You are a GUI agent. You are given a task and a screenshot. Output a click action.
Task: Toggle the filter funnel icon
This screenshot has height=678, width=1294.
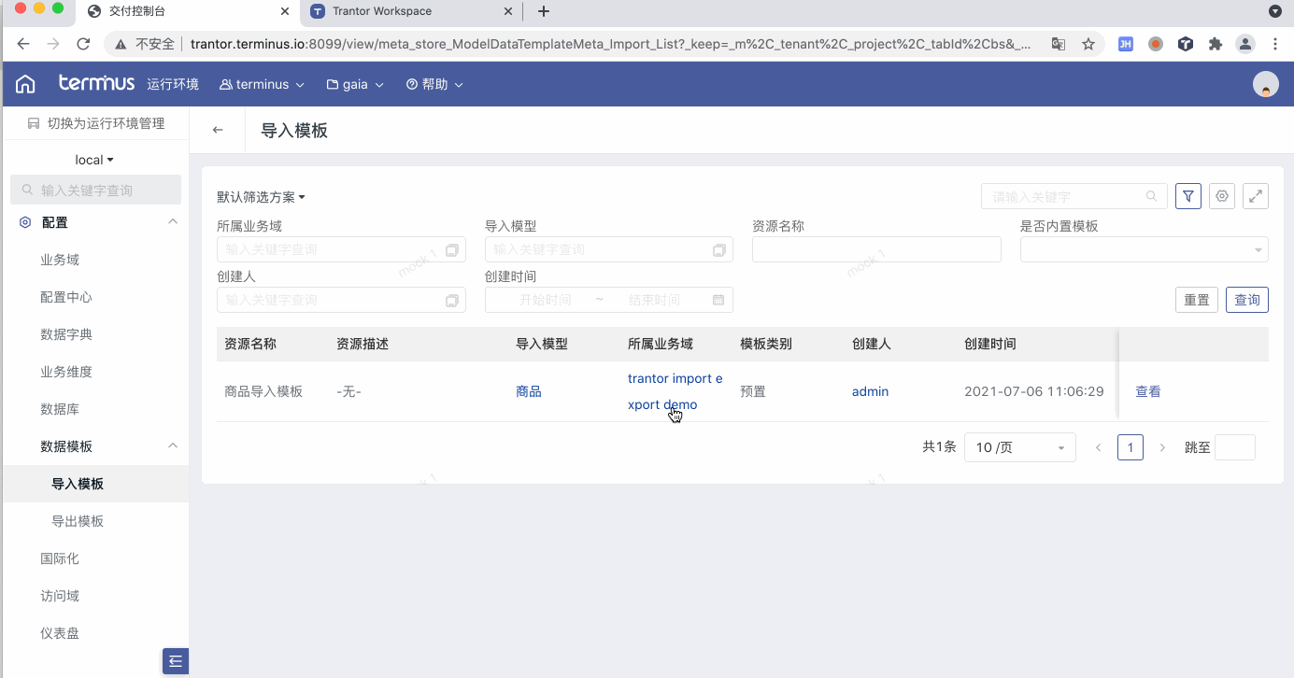tap(1187, 196)
